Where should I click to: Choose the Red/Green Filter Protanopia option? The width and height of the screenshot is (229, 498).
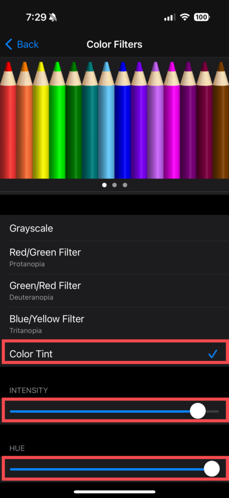[x=114, y=258]
